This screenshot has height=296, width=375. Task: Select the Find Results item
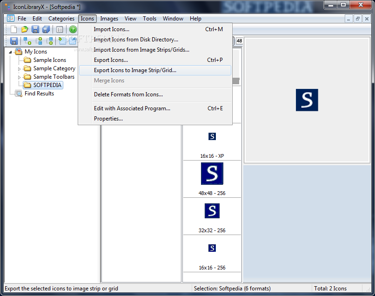point(39,94)
